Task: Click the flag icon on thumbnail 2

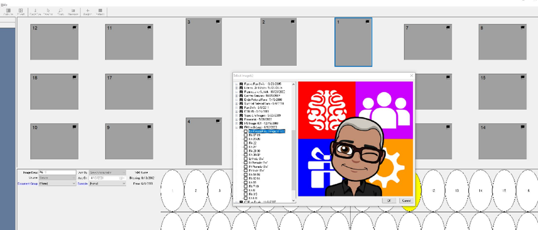Action: [293, 22]
